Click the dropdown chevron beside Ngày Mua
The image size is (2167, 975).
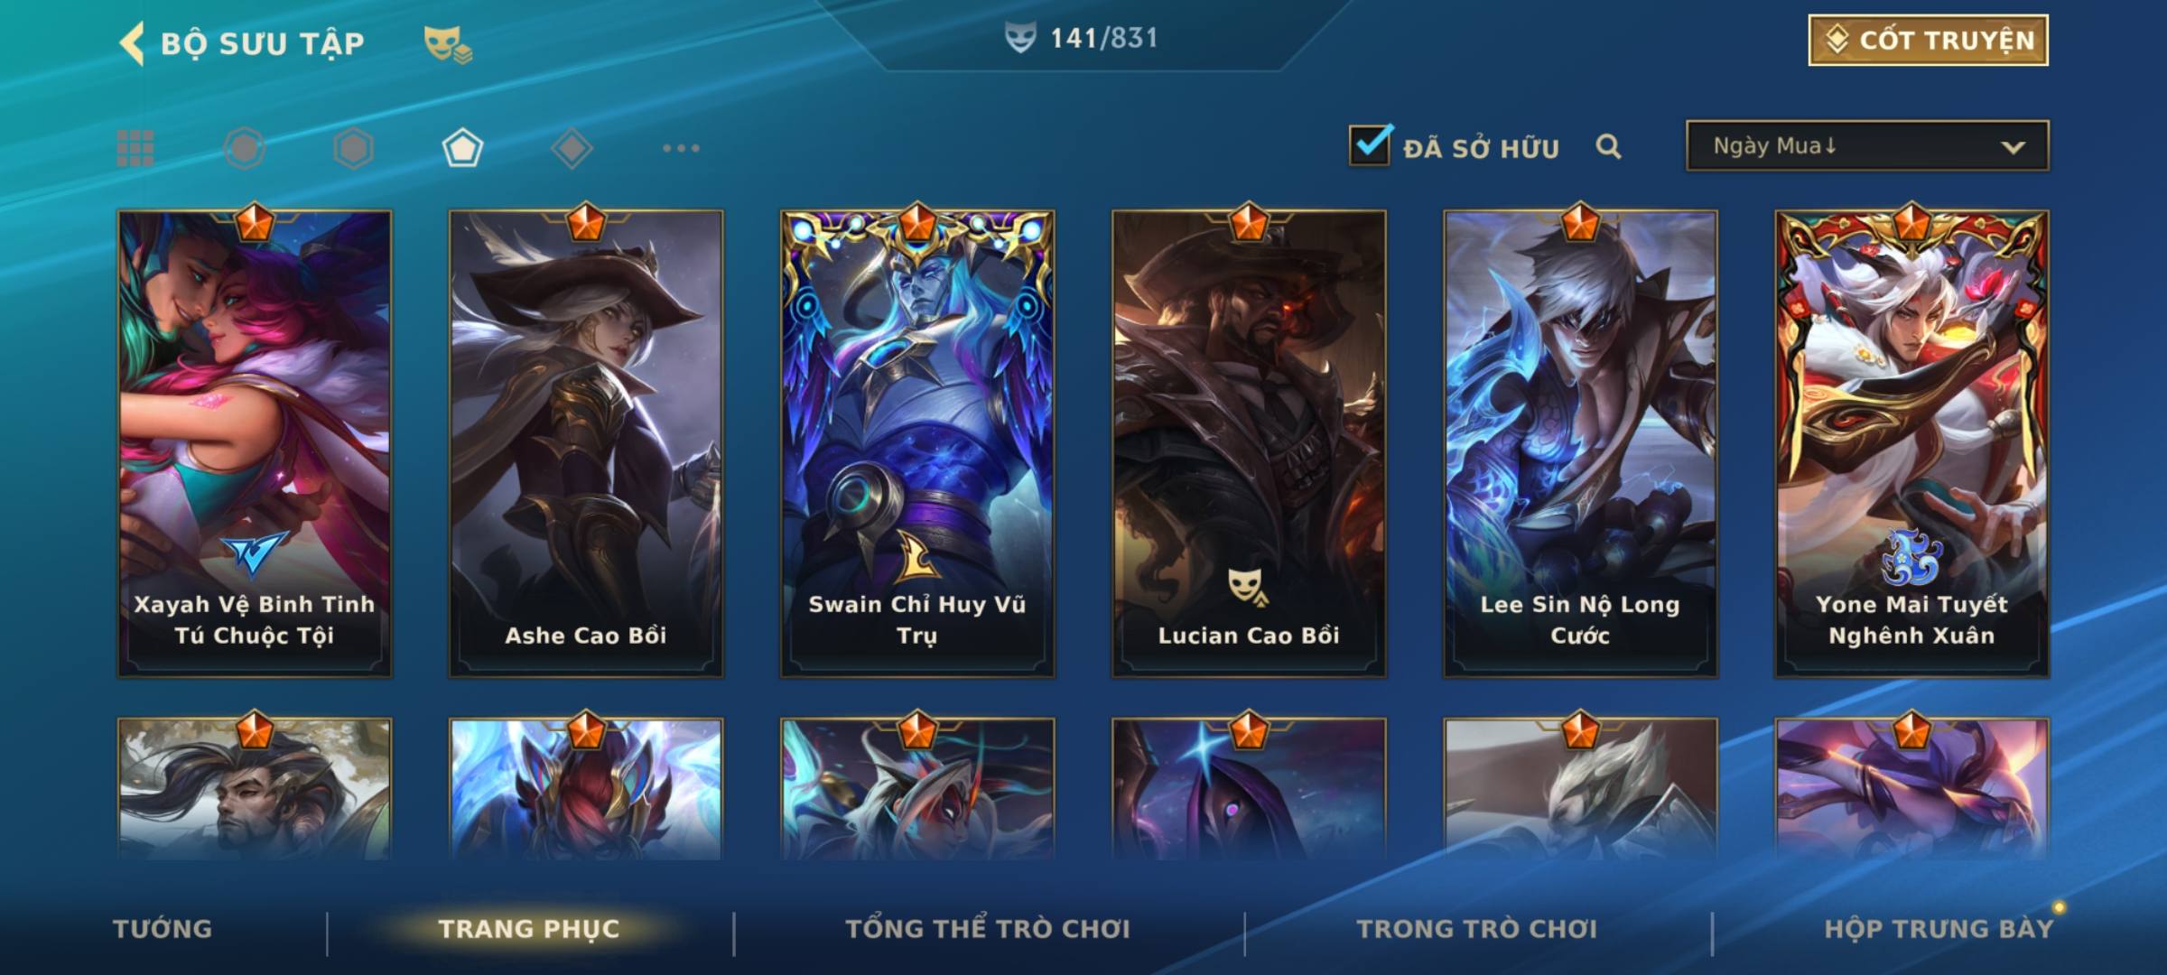[2013, 147]
